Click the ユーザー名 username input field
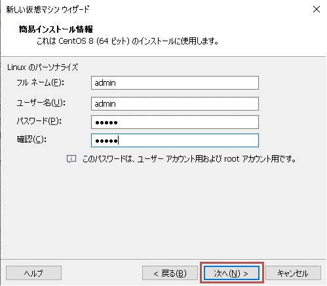The image size is (327, 286). coord(175,103)
